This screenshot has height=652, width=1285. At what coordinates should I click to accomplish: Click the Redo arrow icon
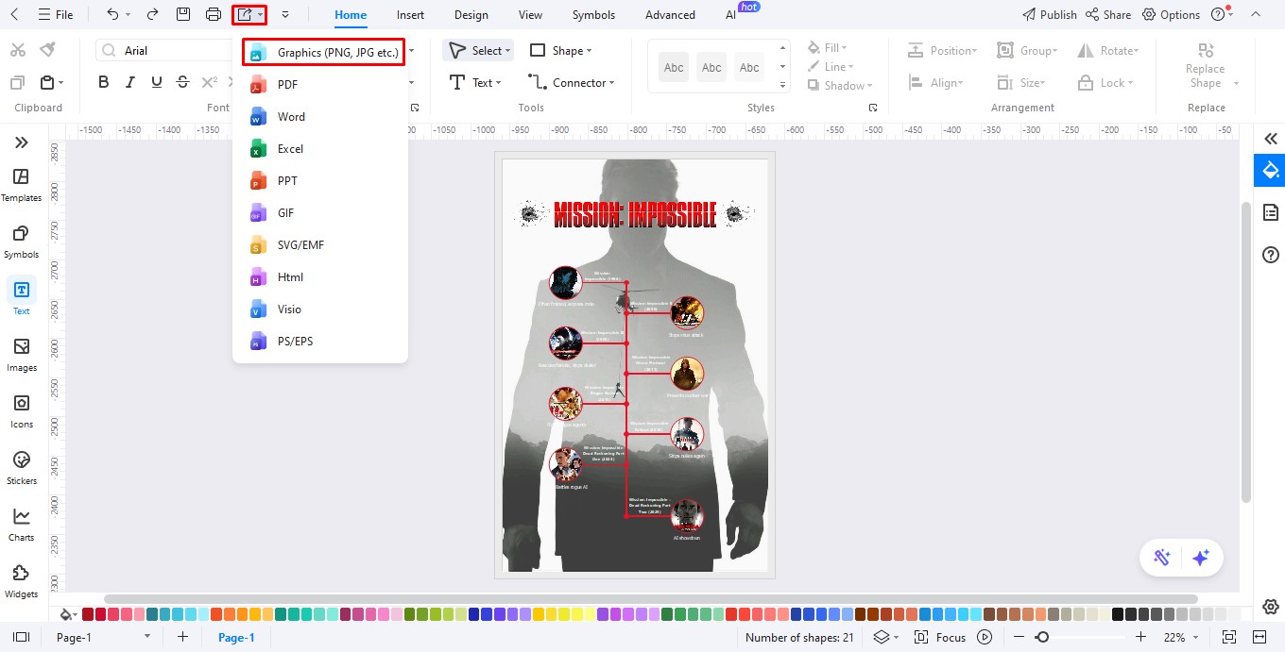(153, 15)
